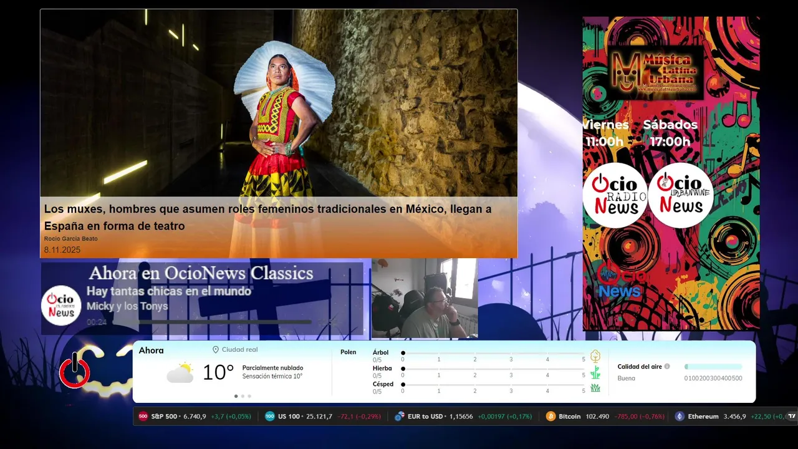The width and height of the screenshot is (798, 449).
Task: Open the EUR to USD ticker entry
Action: click(x=463, y=416)
